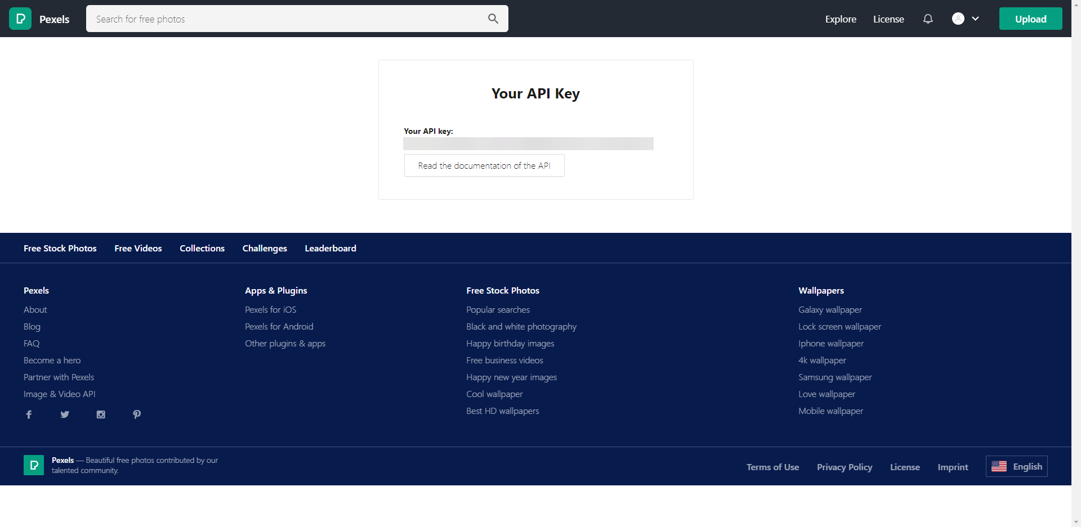
Task: Click the Upload button
Action: pyautogui.click(x=1031, y=19)
